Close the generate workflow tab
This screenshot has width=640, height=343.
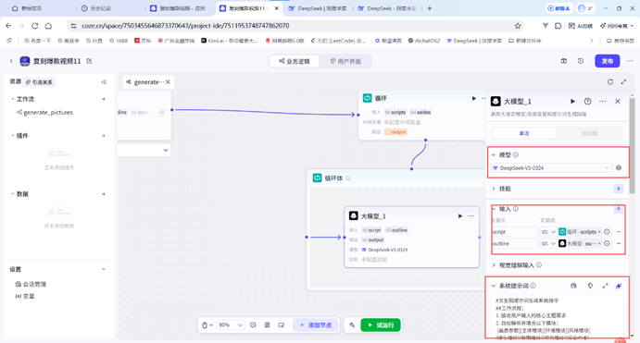click(x=168, y=82)
